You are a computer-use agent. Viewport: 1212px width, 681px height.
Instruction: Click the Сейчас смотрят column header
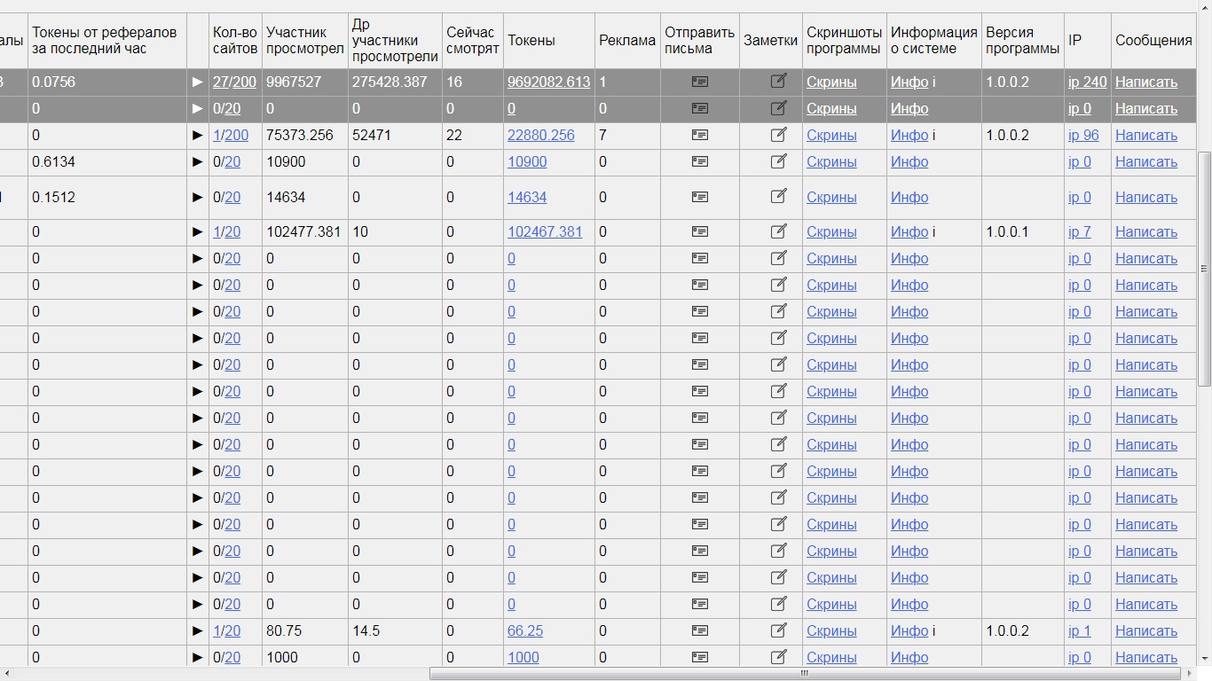pos(473,40)
